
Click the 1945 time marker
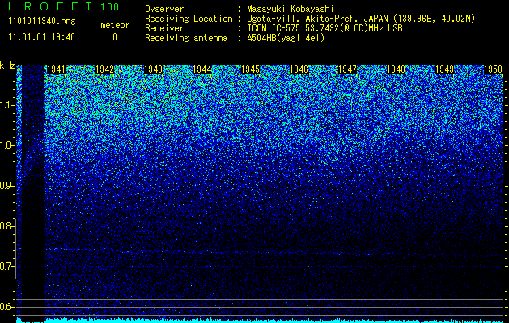pos(251,69)
